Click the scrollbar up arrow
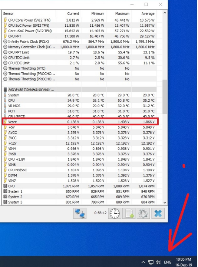Image resolution: width=198 pixels, height=267 pixels. [165, 13]
